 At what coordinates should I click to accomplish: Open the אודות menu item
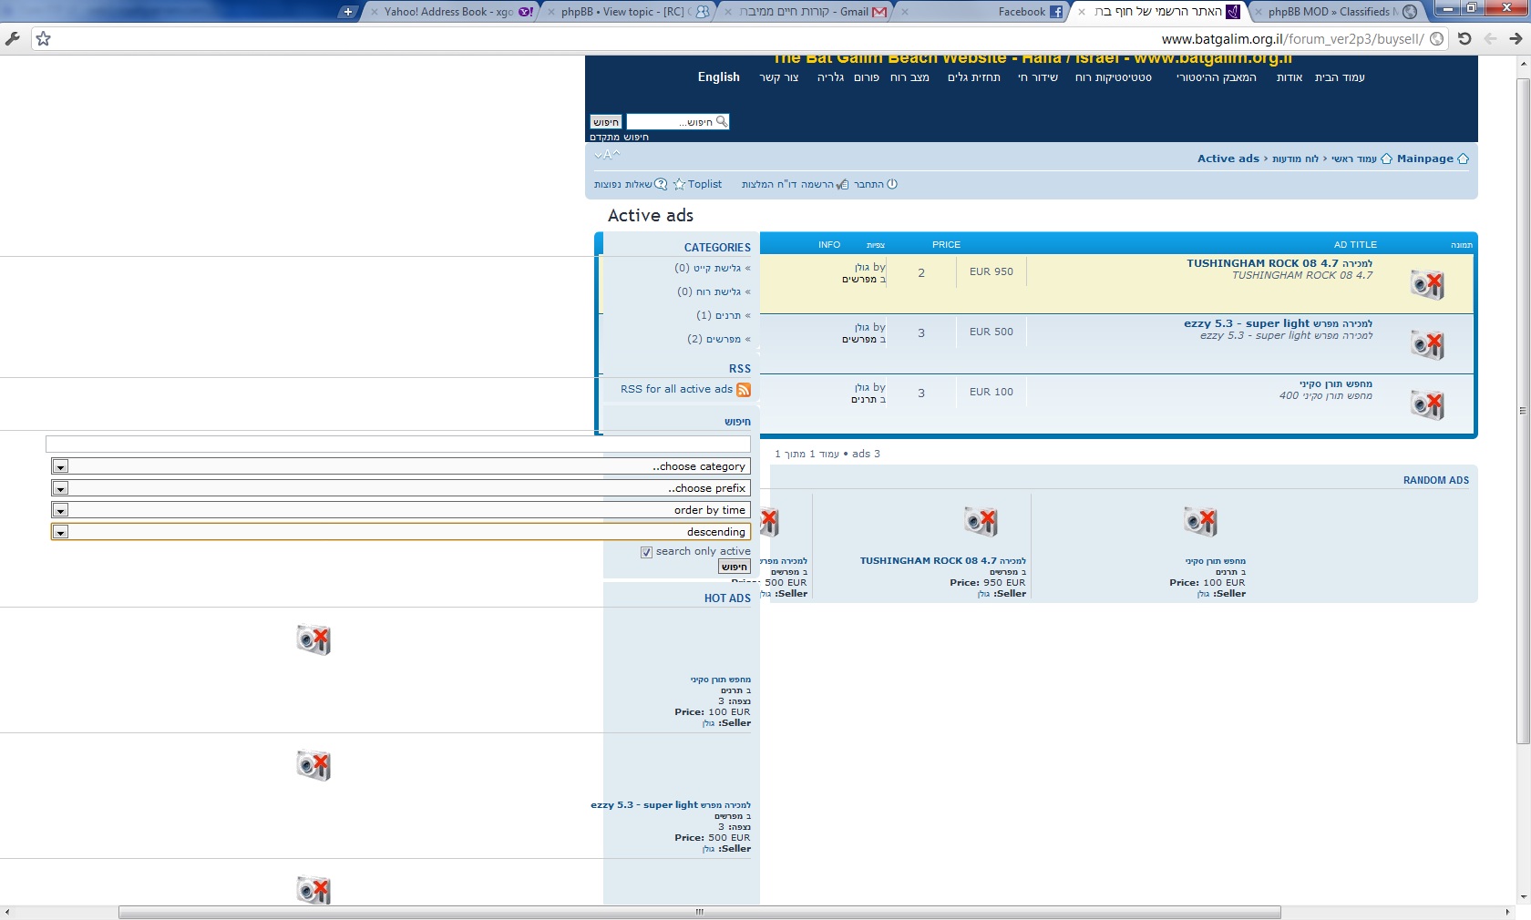pos(1290,77)
